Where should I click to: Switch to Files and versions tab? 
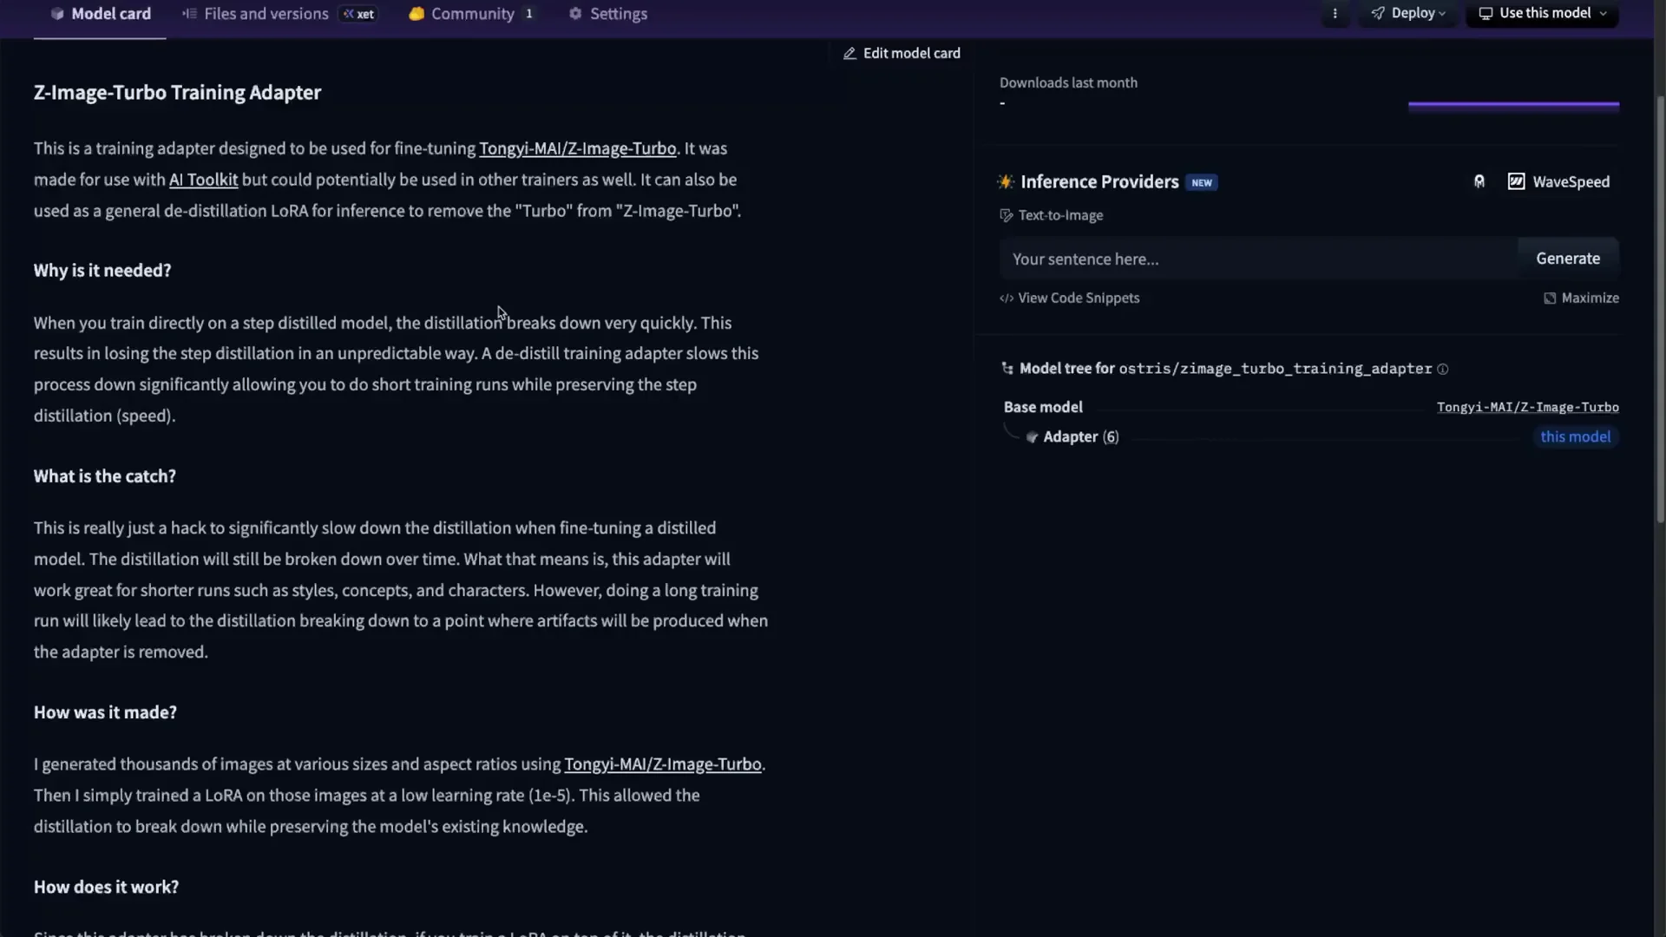click(266, 14)
